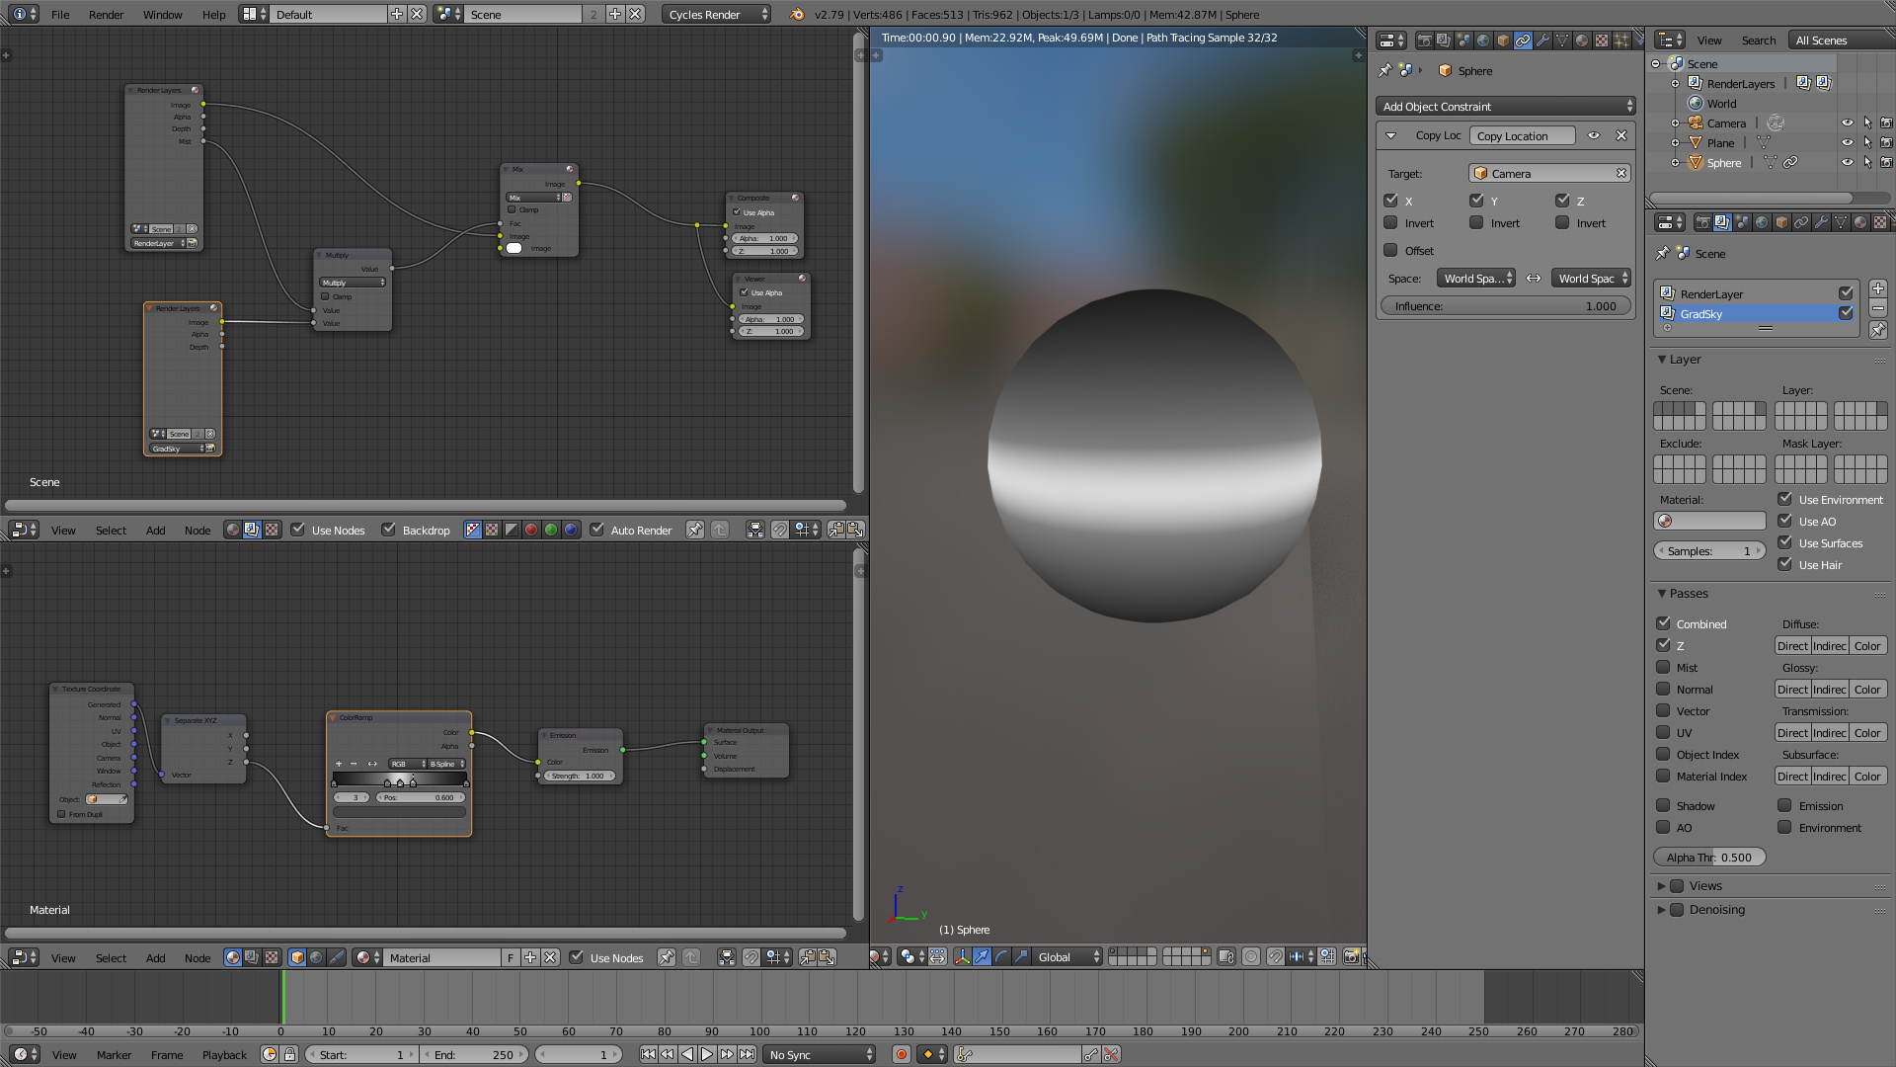Click the add render layer plus icon
This screenshot has width=1896, height=1067.
[1878, 288]
